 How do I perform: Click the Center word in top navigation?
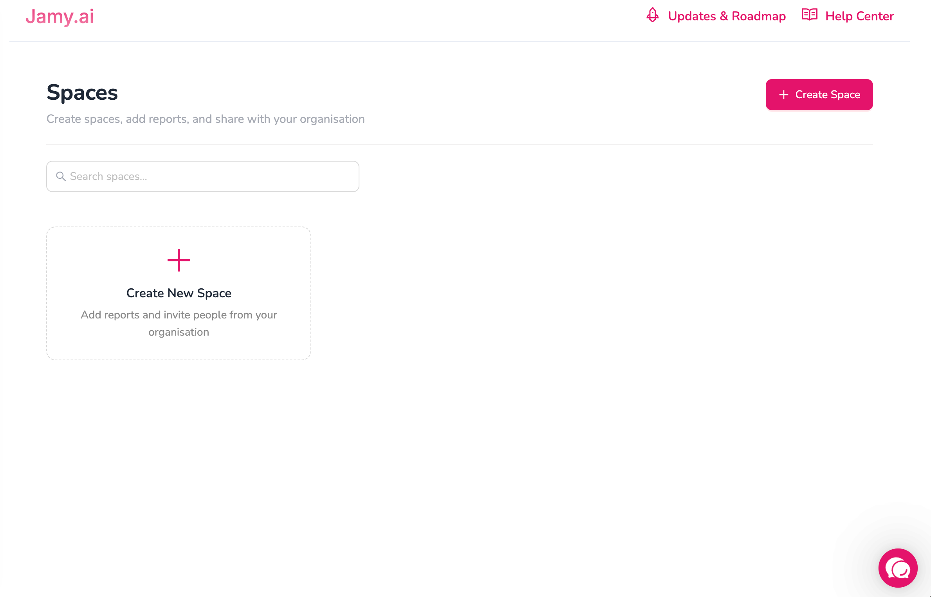(x=875, y=16)
